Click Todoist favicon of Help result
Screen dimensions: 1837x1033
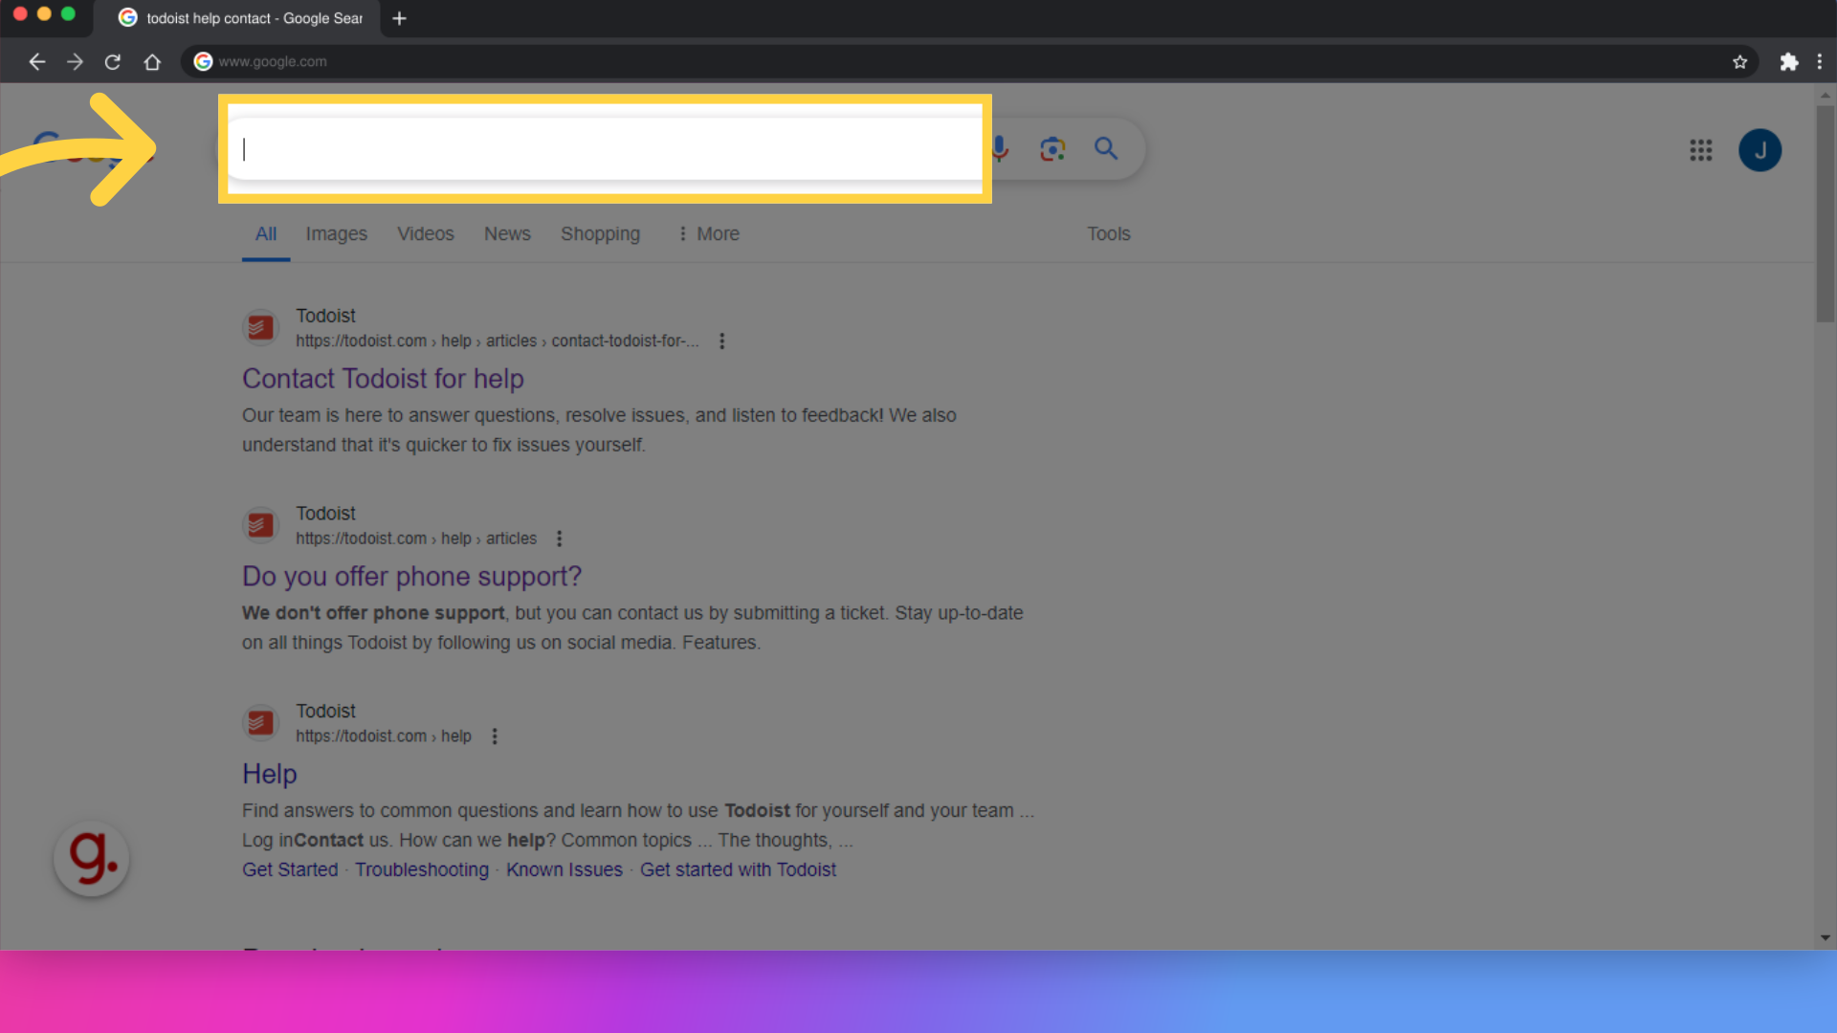[x=260, y=723]
